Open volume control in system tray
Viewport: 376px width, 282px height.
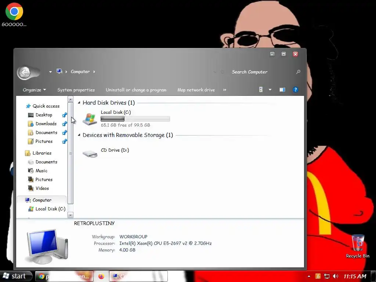(336, 276)
